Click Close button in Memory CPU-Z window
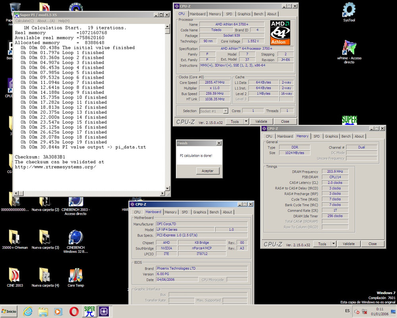Image resolution: width=397 pixels, height=318 pixels. pos(372,244)
